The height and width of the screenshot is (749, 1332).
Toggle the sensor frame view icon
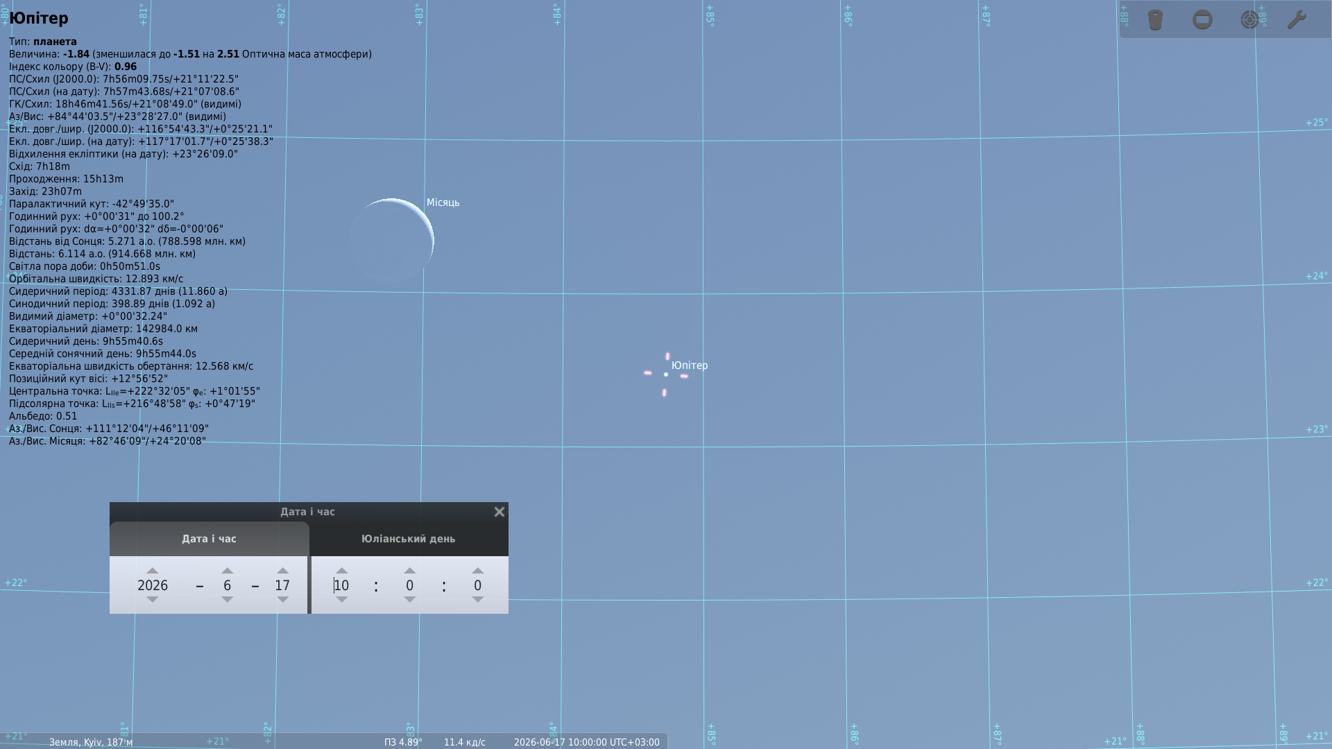pyautogui.click(x=1202, y=19)
